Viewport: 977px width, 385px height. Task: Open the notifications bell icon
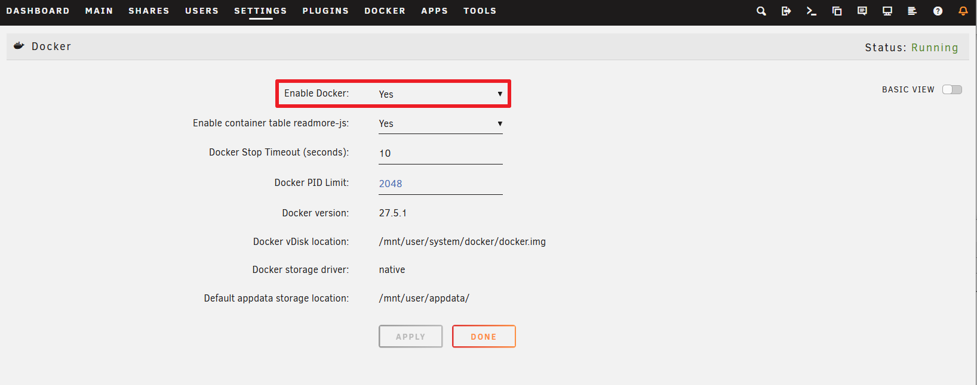tap(963, 11)
